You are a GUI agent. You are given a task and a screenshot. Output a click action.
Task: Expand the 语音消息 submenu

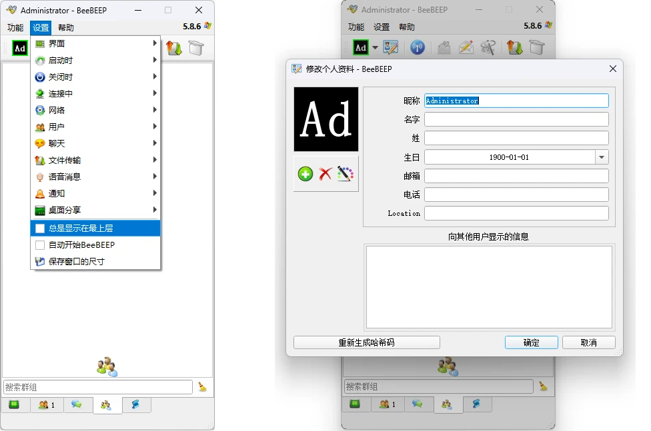tap(95, 177)
